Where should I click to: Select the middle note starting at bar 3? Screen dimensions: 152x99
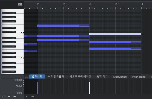coord(115,42)
